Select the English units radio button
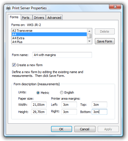128x141 pixels. pos(62,92)
